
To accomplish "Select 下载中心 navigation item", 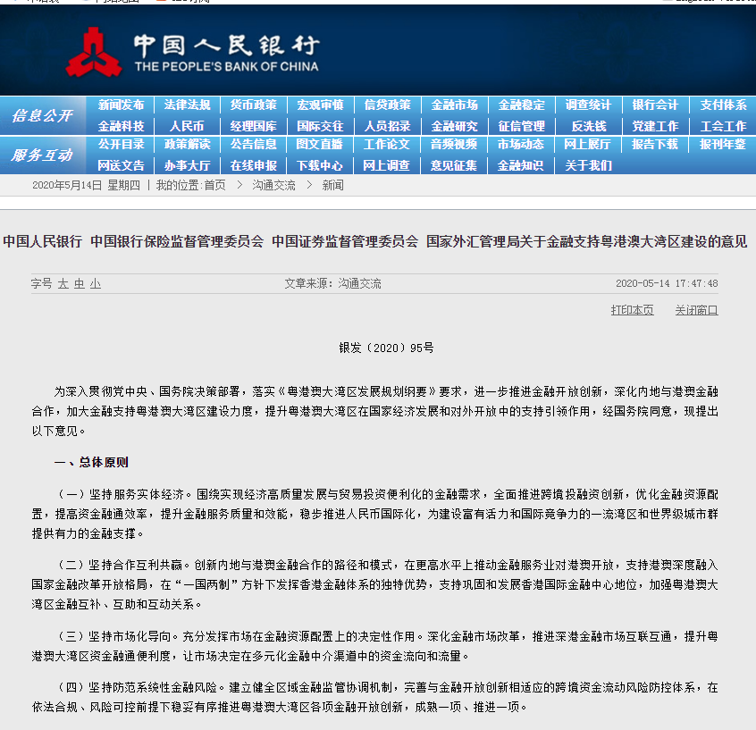I will pyautogui.click(x=319, y=166).
